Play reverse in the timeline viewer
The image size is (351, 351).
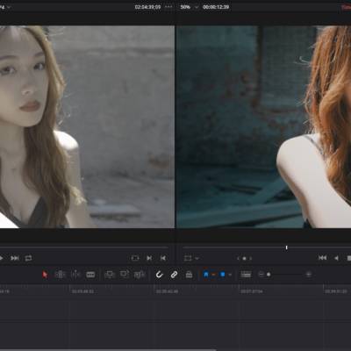click(x=336, y=258)
